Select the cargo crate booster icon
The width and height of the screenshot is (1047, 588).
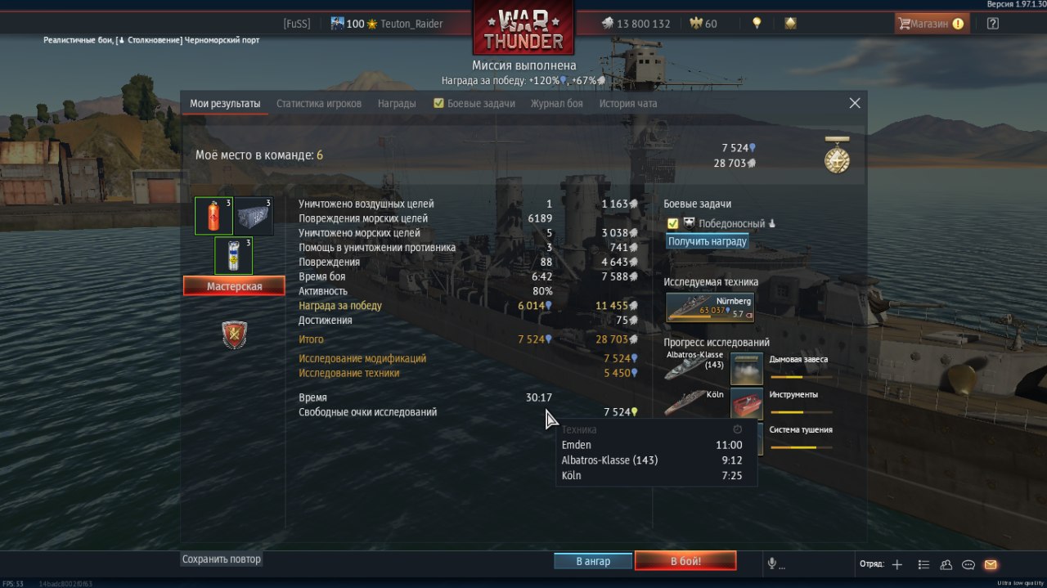pos(254,216)
